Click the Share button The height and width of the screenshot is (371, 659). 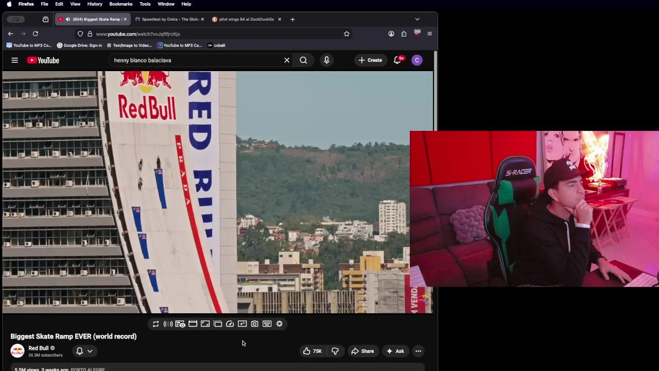(362, 351)
